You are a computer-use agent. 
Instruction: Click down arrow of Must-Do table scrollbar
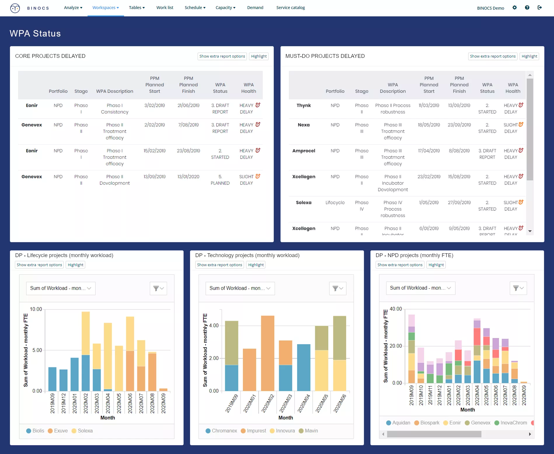click(530, 231)
